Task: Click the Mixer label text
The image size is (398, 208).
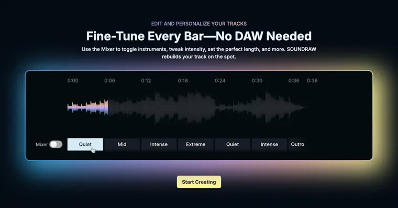Action: 41,145
